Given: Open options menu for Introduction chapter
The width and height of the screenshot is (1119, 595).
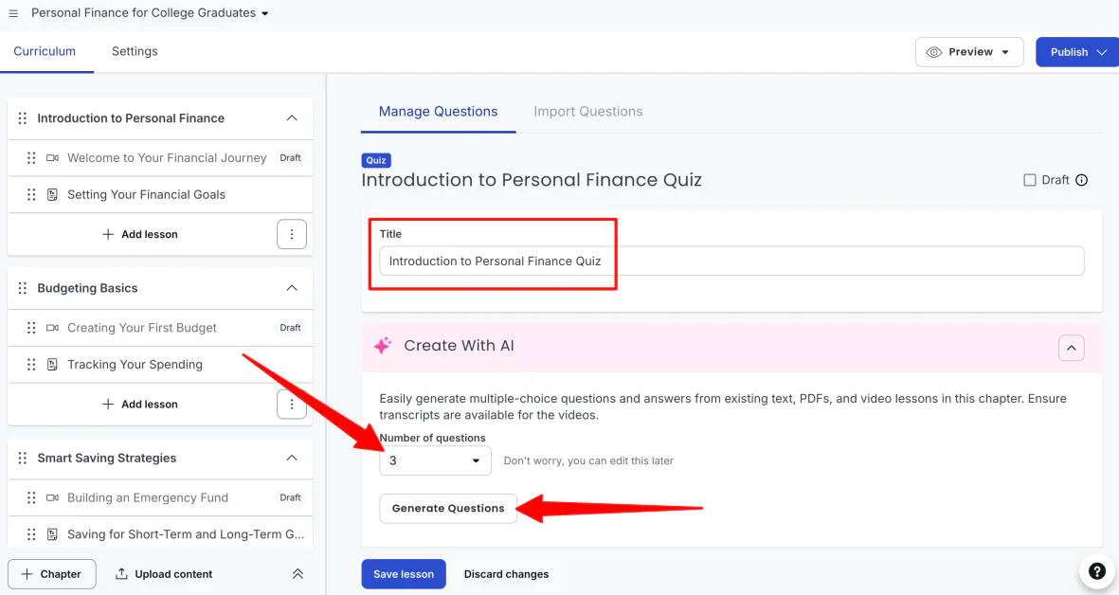Looking at the screenshot, I should 292,234.
